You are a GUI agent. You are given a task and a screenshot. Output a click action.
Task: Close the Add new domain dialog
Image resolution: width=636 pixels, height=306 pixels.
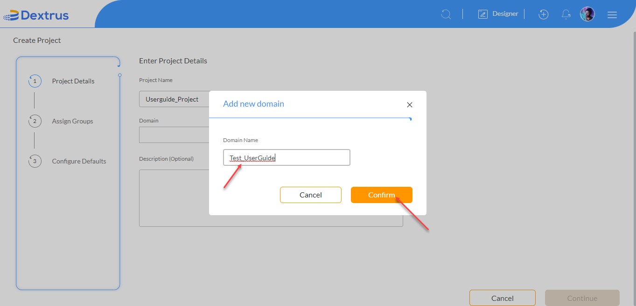tap(410, 105)
